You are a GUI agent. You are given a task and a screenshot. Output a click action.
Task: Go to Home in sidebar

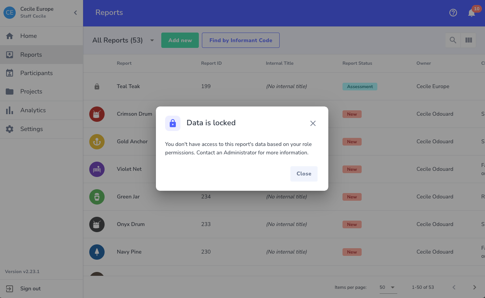(x=29, y=36)
